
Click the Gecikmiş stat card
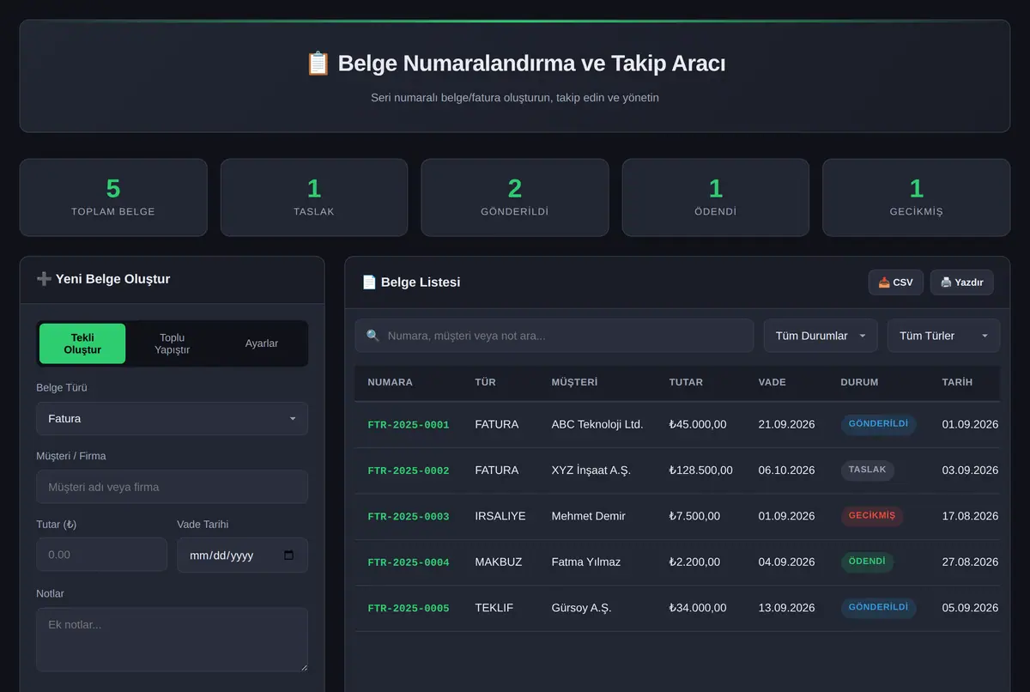917,197
